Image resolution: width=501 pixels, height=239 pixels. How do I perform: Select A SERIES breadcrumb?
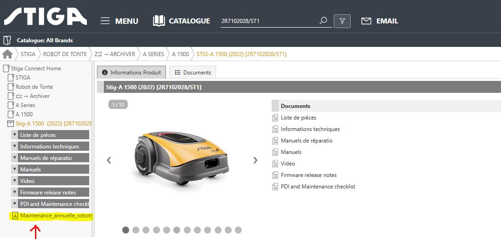click(154, 54)
